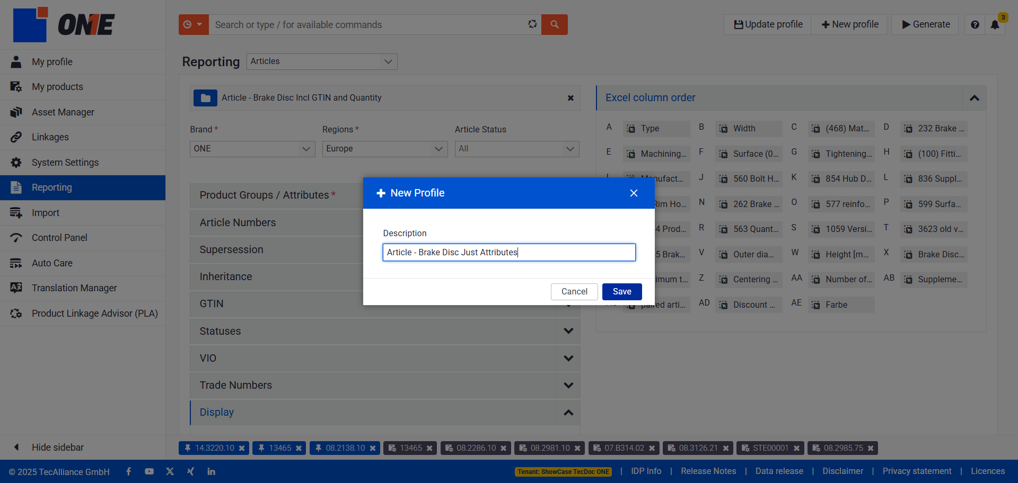This screenshot has width=1018, height=483.
Task: Open the IDP Info link
Action: click(646, 471)
